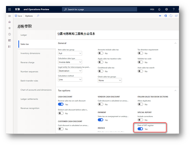Collapse the General section chevron
Image resolution: width=191 pixels, height=146 pixels.
tap(175, 43)
